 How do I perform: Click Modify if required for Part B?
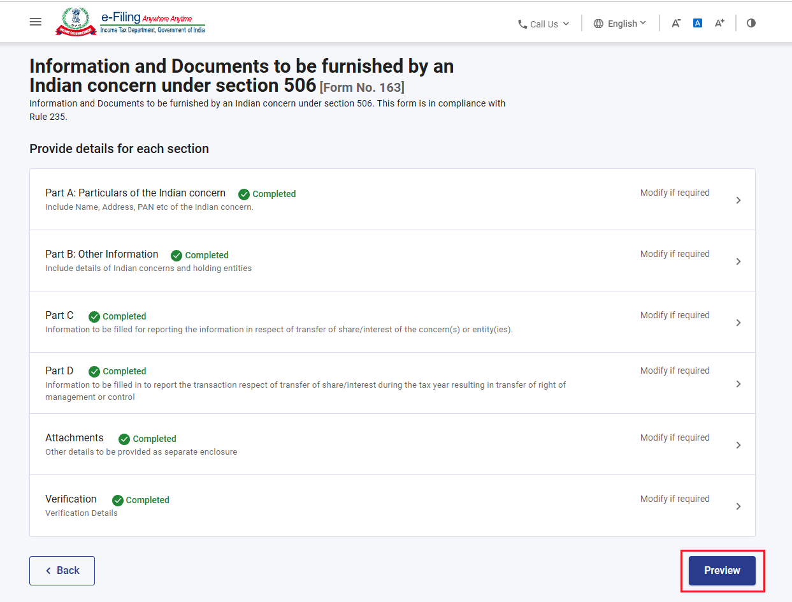pyautogui.click(x=675, y=254)
